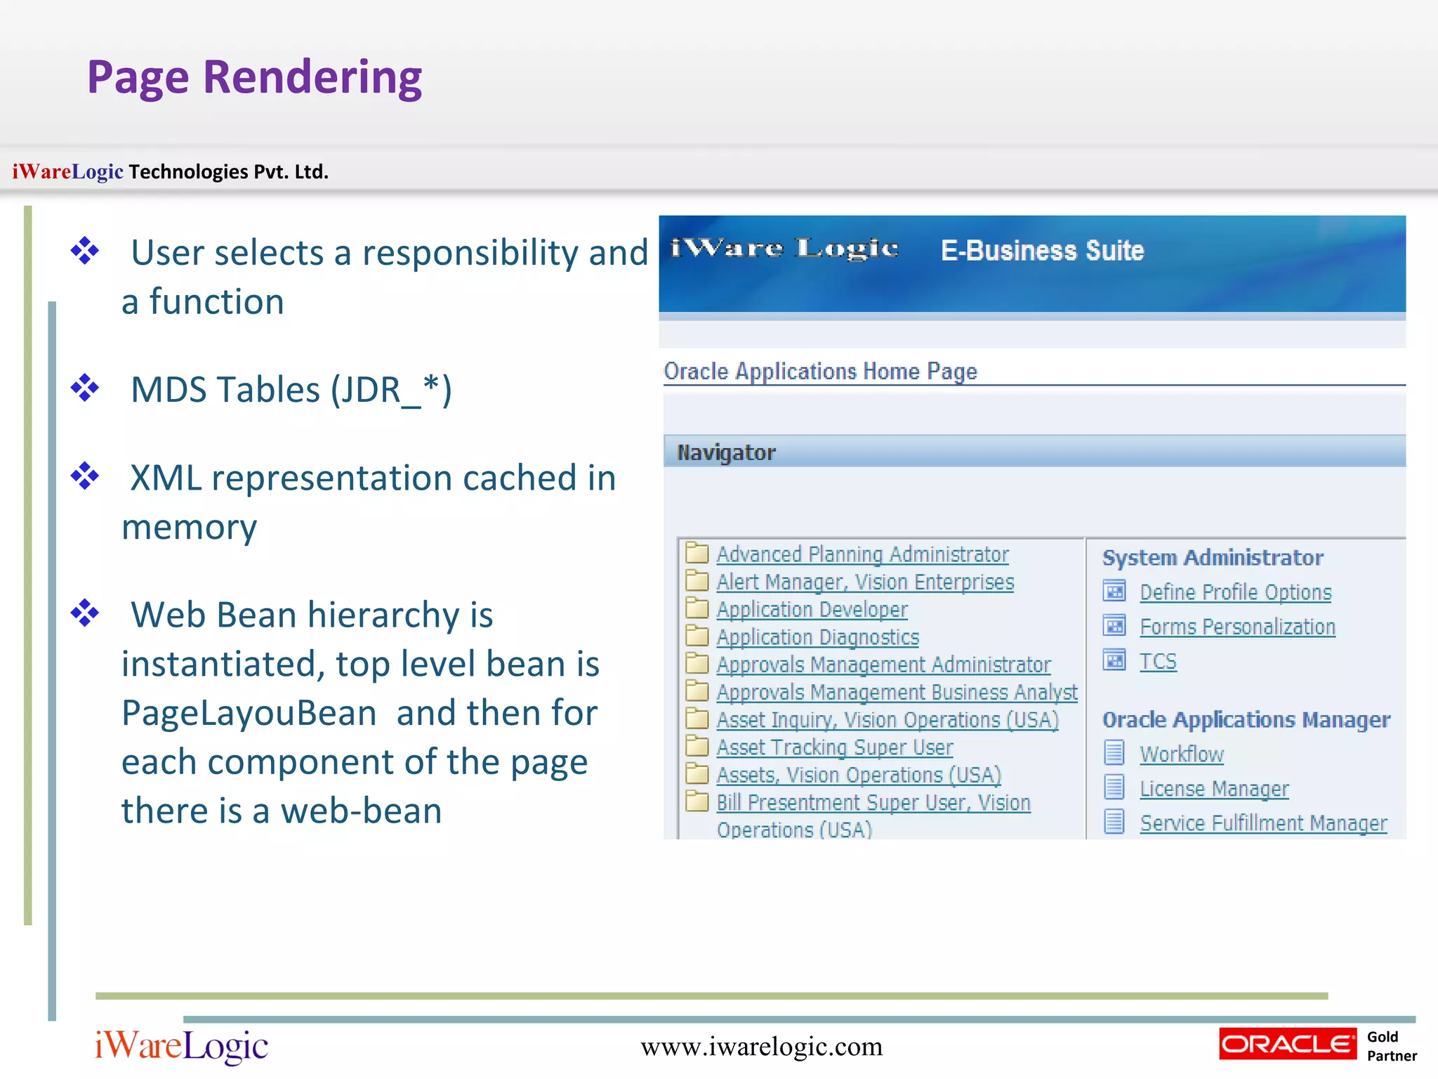Screen dimensions: 1438x1079
Task: Open Approvals Management Administrator link
Action: 883,665
